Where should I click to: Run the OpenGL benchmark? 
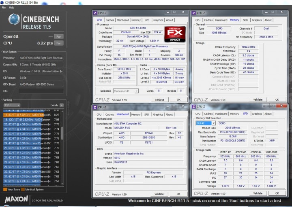59,36
